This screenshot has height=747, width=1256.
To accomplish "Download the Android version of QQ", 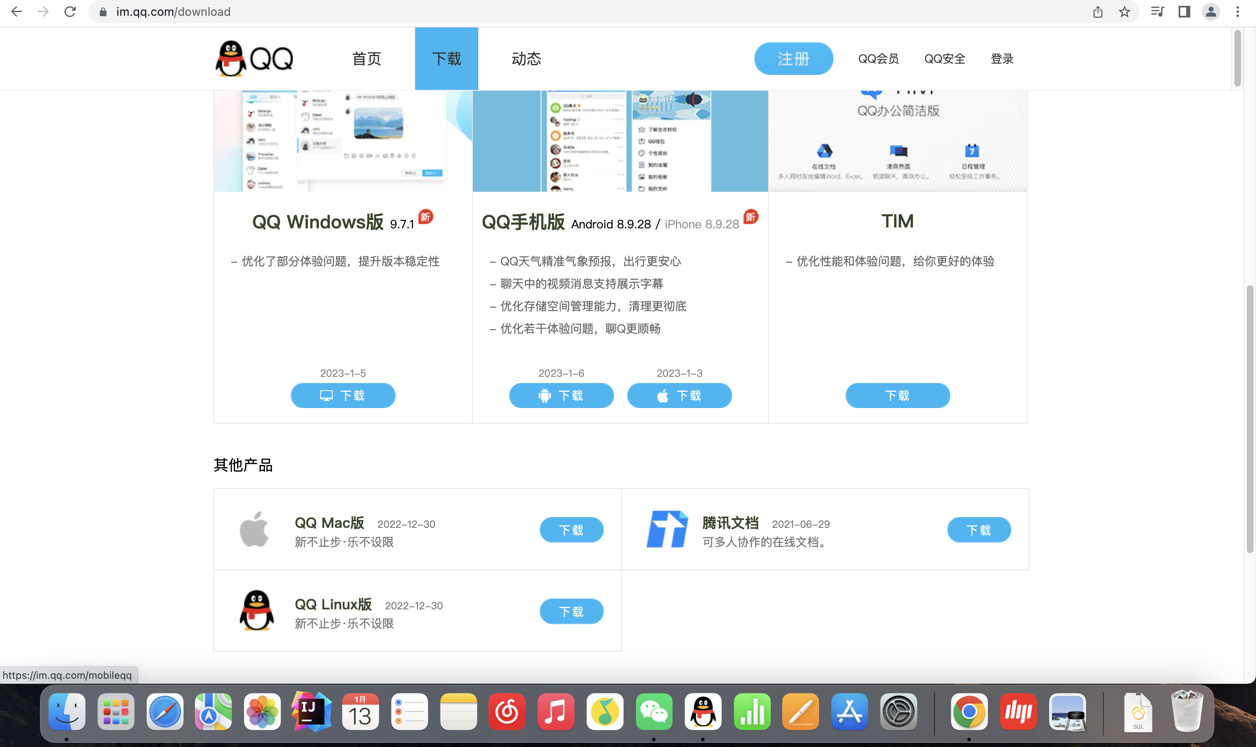I will pos(561,396).
